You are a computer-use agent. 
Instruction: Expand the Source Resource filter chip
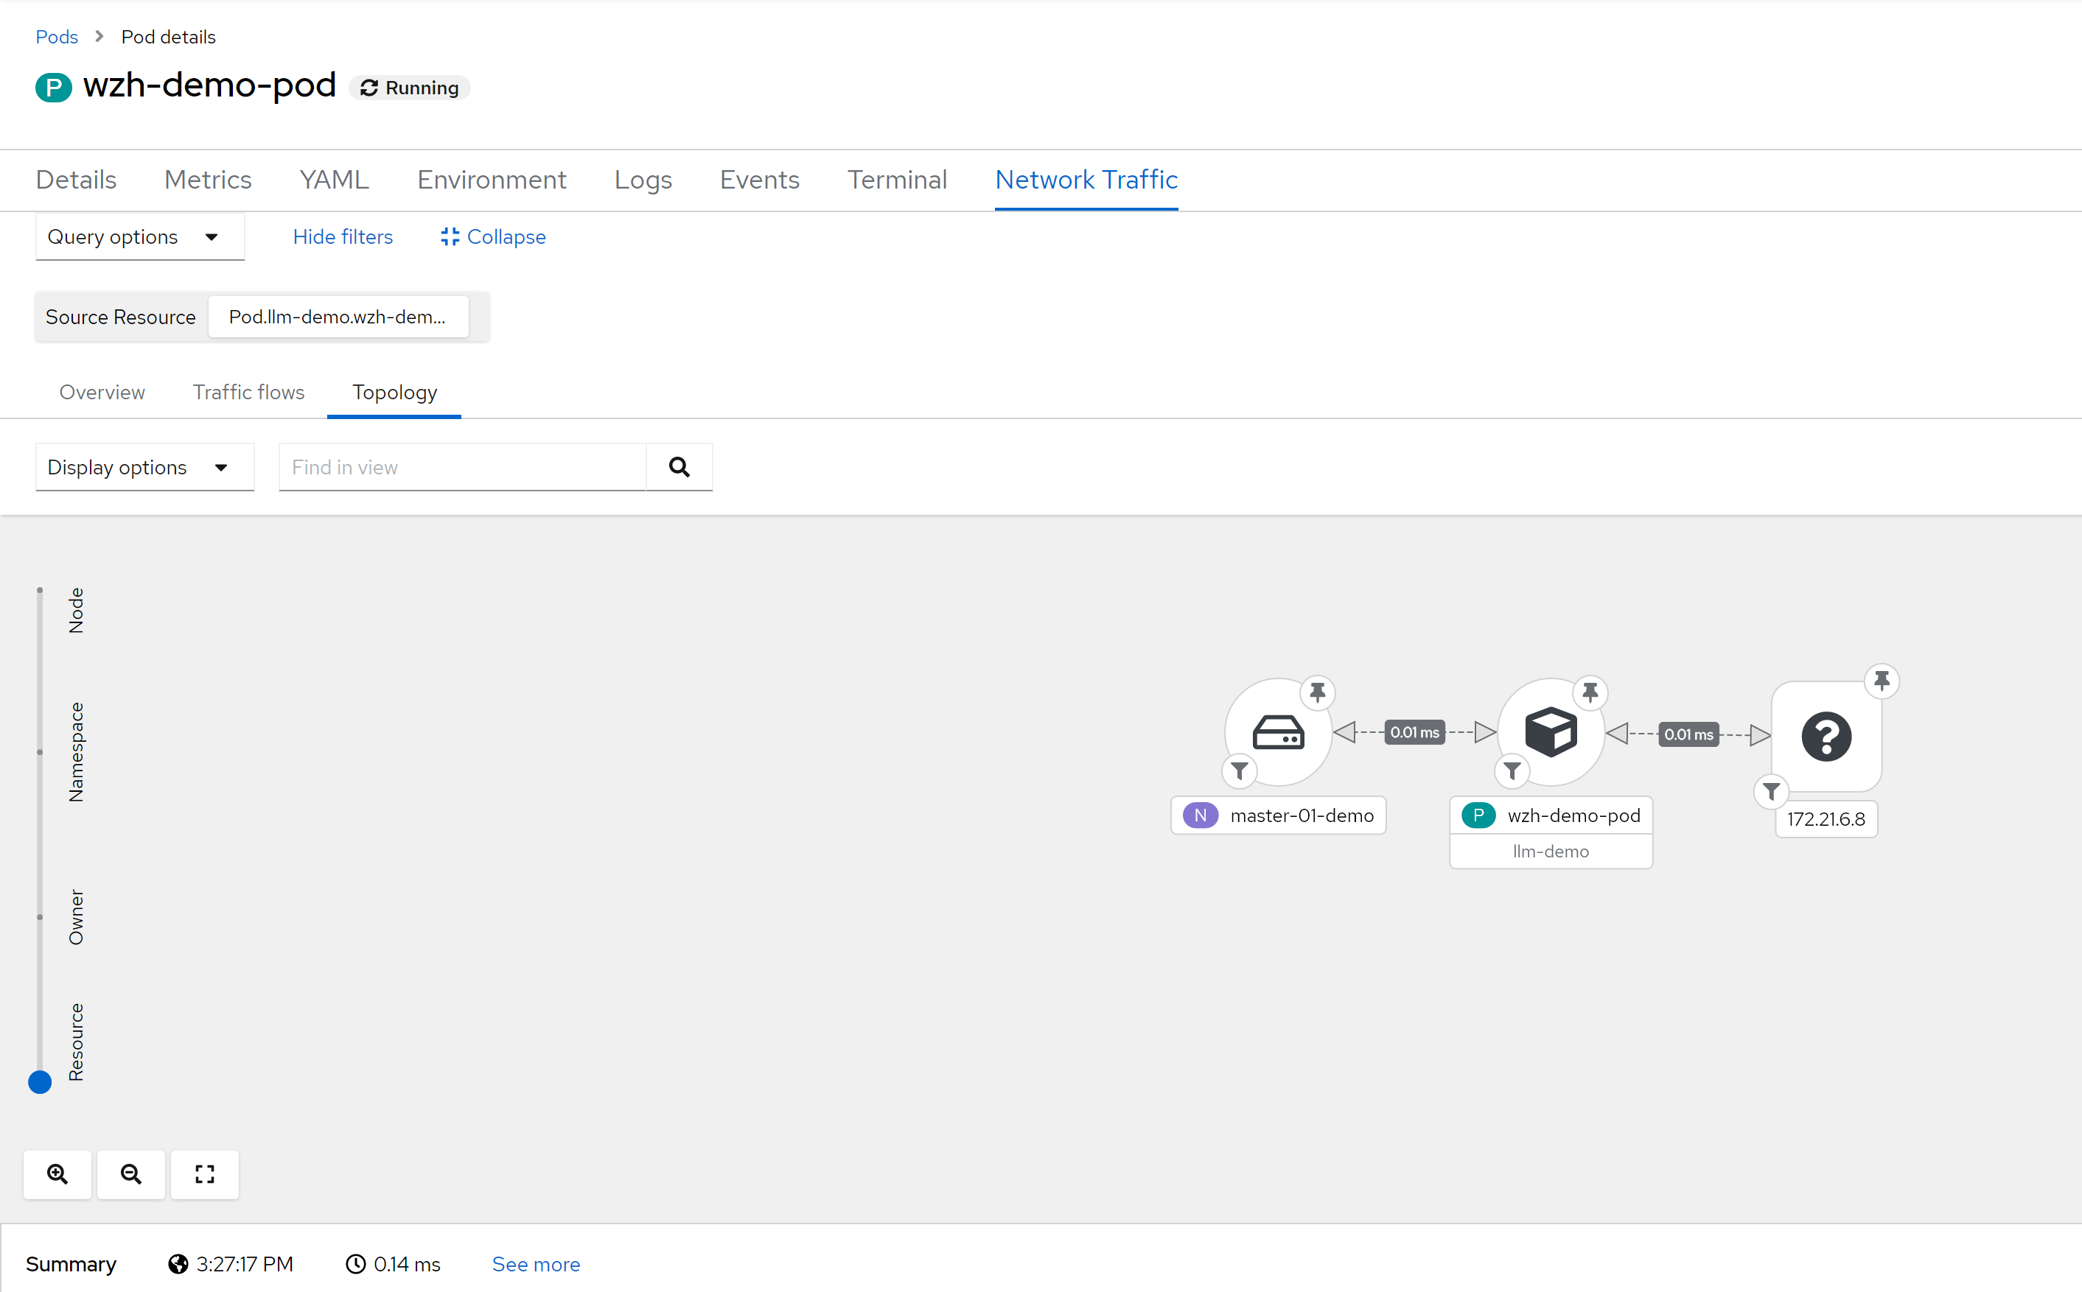pos(338,317)
